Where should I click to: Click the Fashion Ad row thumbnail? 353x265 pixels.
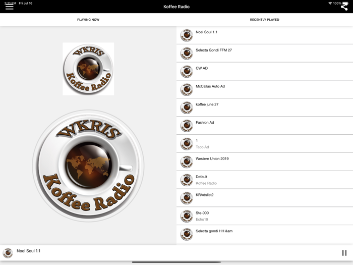coord(187,126)
